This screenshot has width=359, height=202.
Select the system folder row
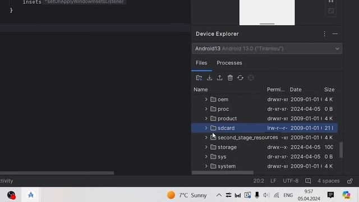[264, 166]
